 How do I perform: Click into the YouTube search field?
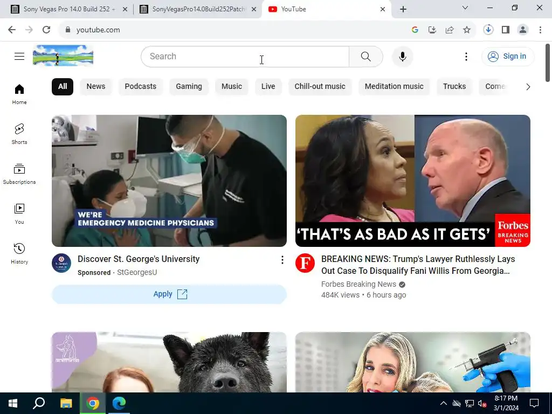(245, 56)
